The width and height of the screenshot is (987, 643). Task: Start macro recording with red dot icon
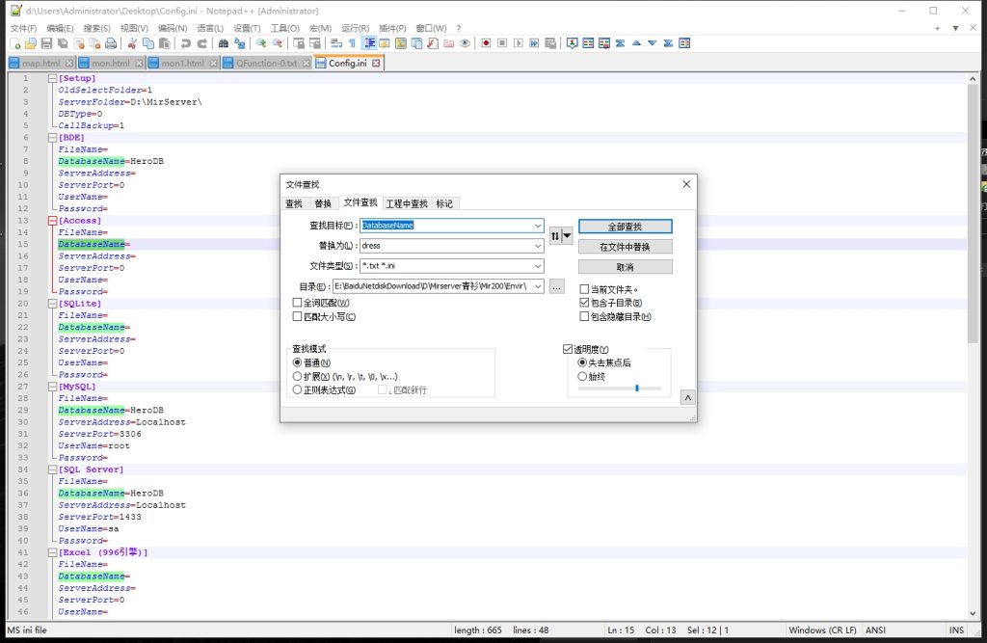tap(486, 43)
